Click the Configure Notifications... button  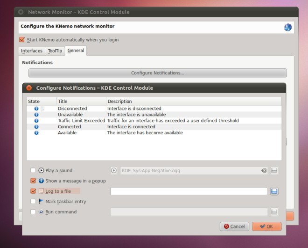tap(158, 73)
